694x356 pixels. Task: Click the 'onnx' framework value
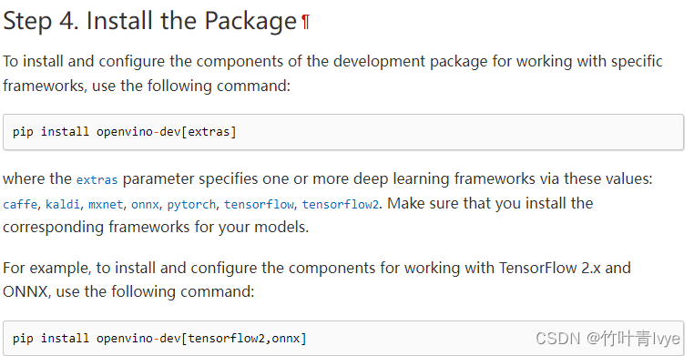coord(145,205)
